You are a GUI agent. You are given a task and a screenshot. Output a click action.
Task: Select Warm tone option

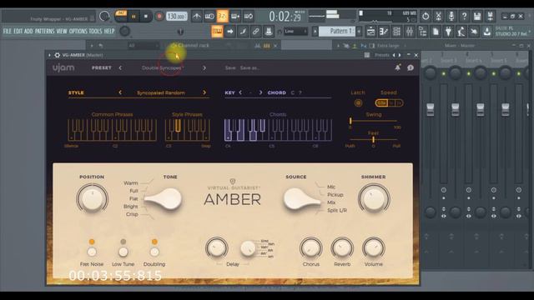[x=131, y=183]
